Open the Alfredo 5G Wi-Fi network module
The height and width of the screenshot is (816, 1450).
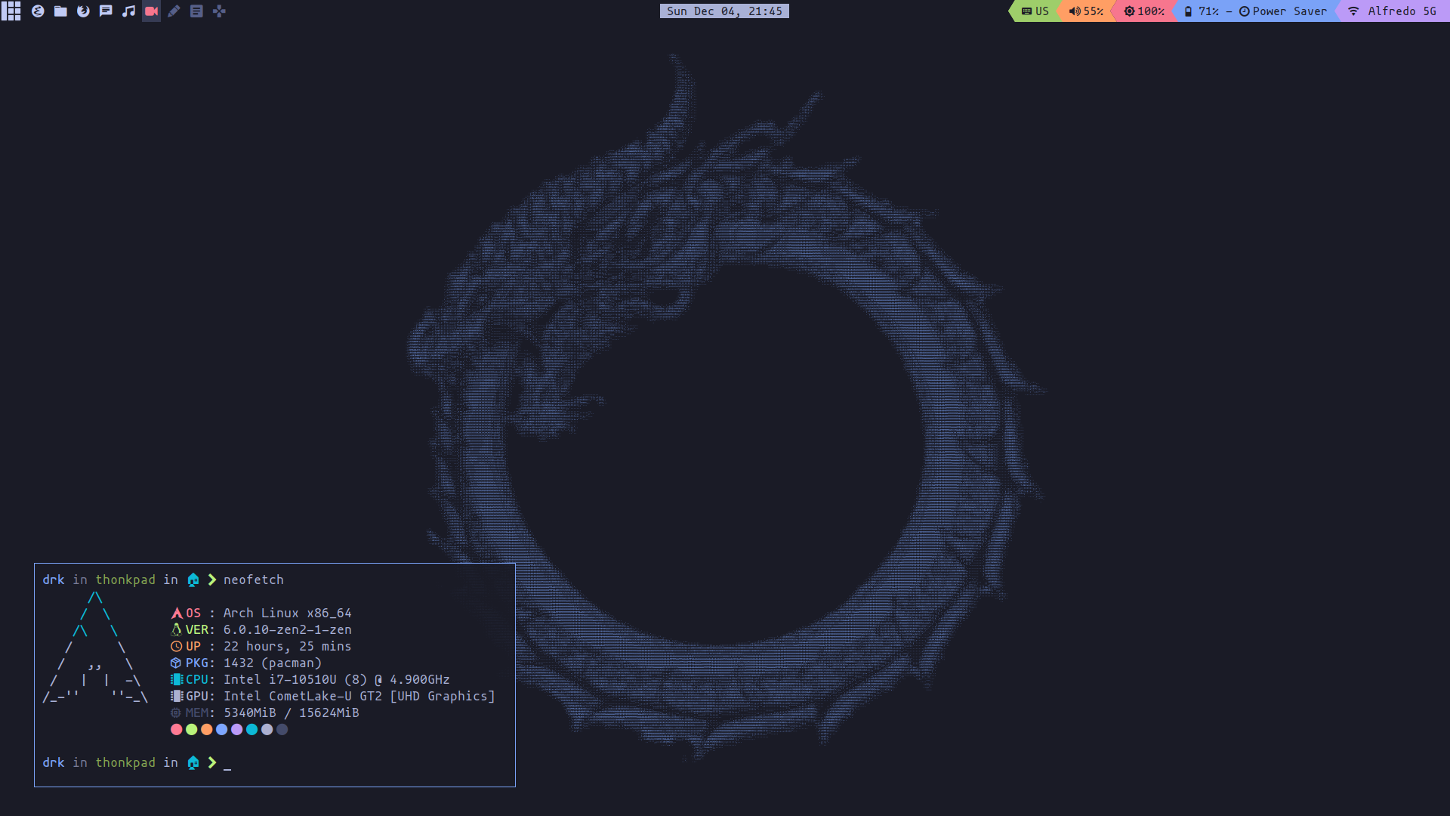pyautogui.click(x=1392, y=11)
